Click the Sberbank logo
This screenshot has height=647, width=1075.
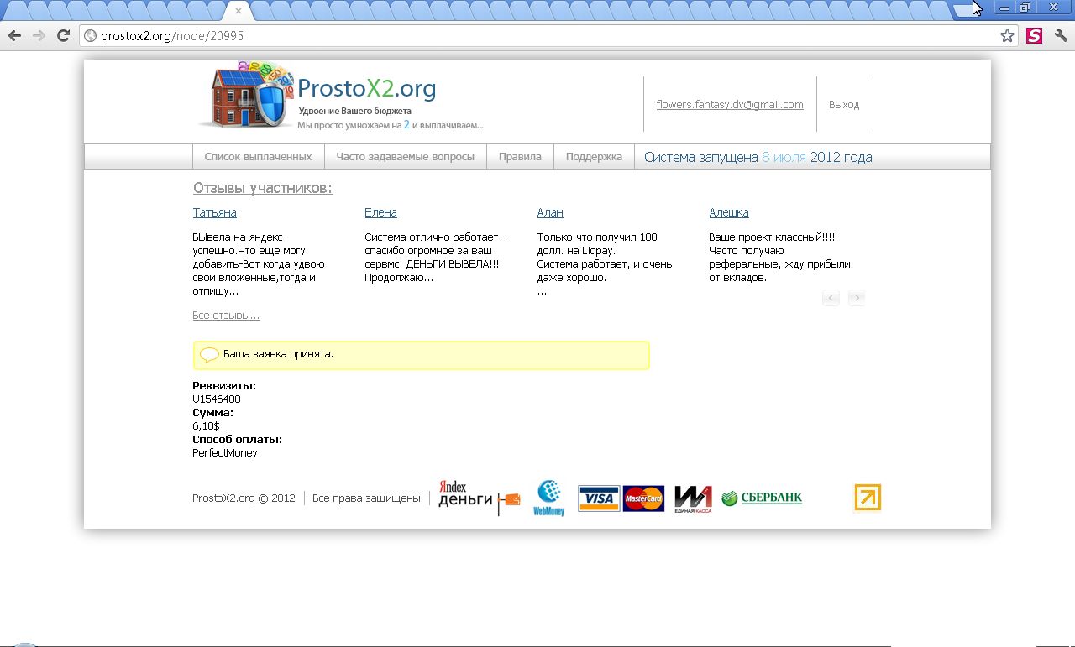click(x=762, y=498)
